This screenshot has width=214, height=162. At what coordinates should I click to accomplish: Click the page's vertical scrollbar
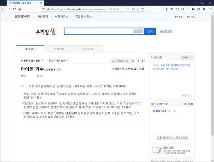coord(212,87)
